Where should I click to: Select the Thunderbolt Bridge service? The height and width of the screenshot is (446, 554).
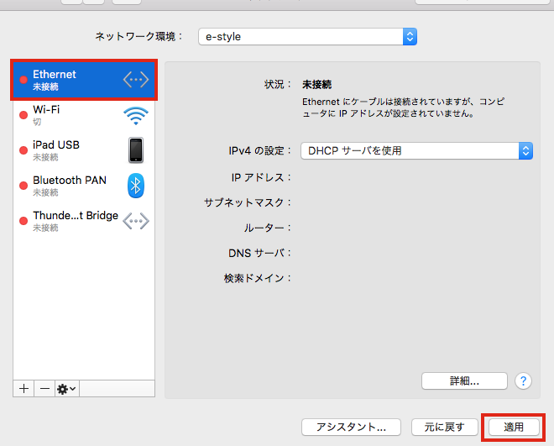[84, 221]
